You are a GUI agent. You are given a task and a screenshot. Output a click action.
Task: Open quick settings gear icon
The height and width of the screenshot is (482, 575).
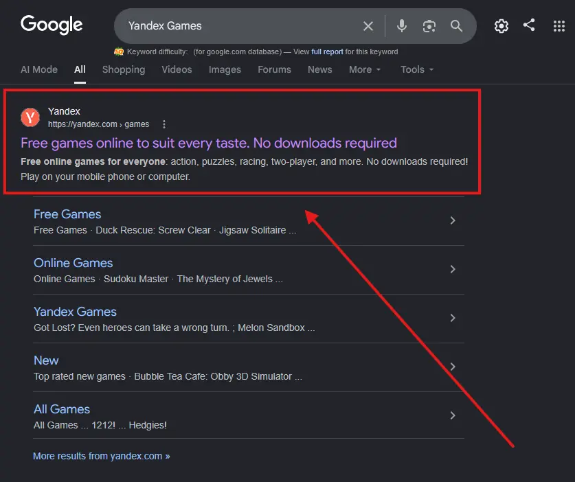click(x=501, y=26)
